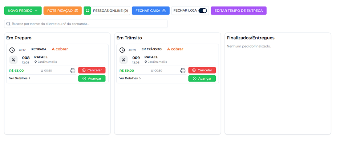Focus the customer name search field
Viewport: 344px width, 154px height.
click(87, 24)
